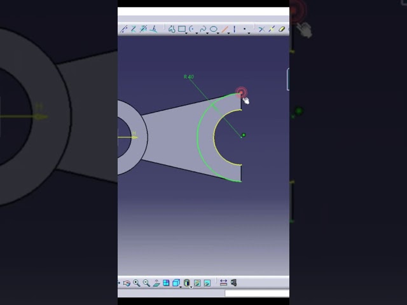Toggle the Dimensional Constraints icon
The height and width of the screenshot is (305, 407).
pyautogui.click(x=144, y=29)
